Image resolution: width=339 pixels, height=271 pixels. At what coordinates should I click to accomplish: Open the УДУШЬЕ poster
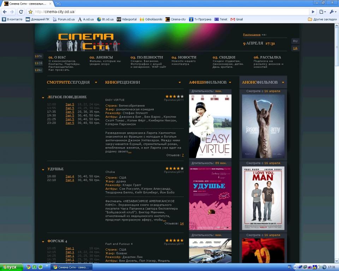click(x=210, y=198)
